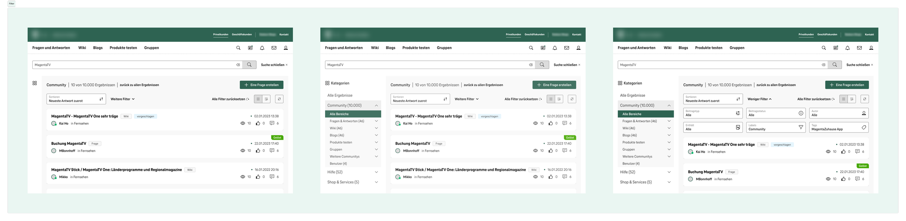Image resolution: width=906 pixels, height=221 pixels.
Task: Open Autor filter dropdown in third screen
Action: point(839,113)
